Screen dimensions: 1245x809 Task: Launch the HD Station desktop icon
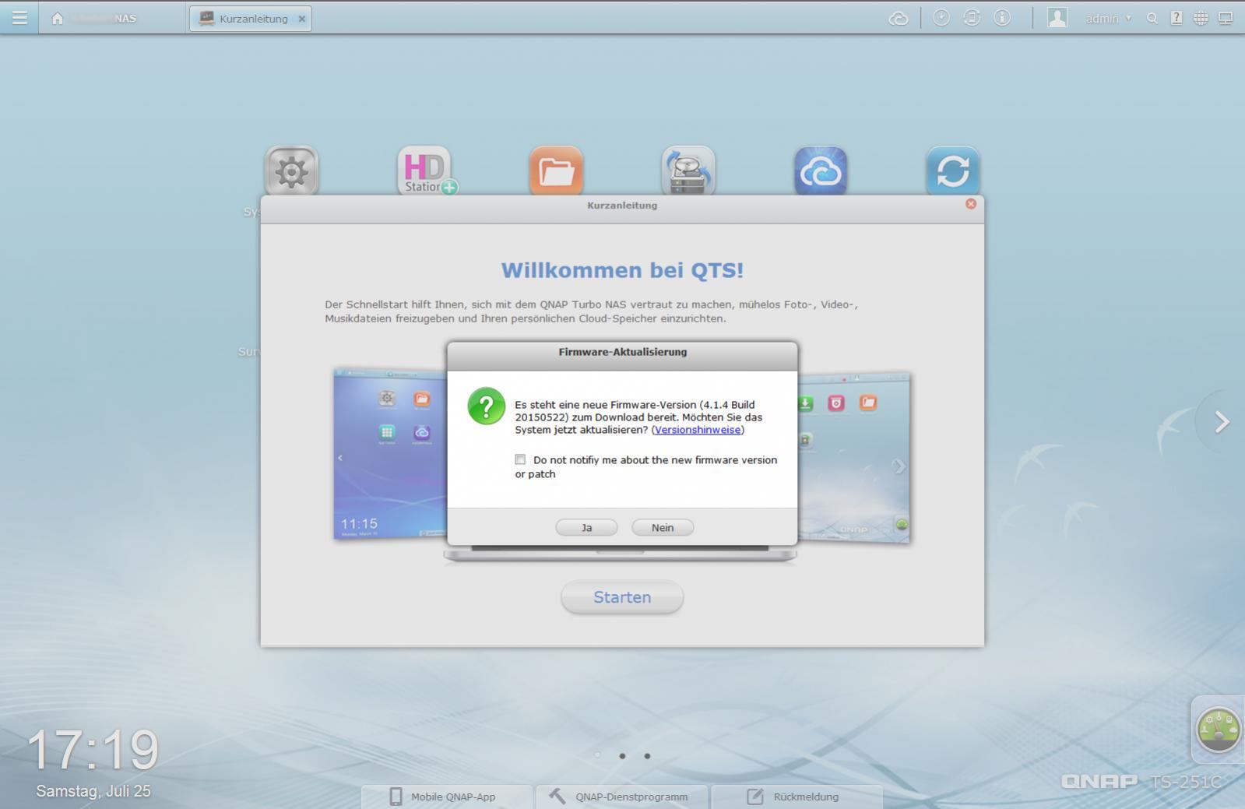pyautogui.click(x=426, y=171)
